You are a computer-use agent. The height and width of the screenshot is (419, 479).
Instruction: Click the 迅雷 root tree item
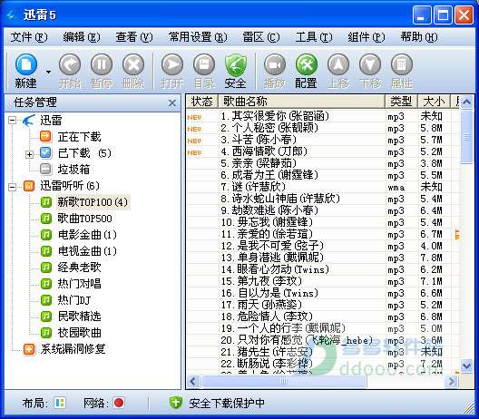pos(51,120)
